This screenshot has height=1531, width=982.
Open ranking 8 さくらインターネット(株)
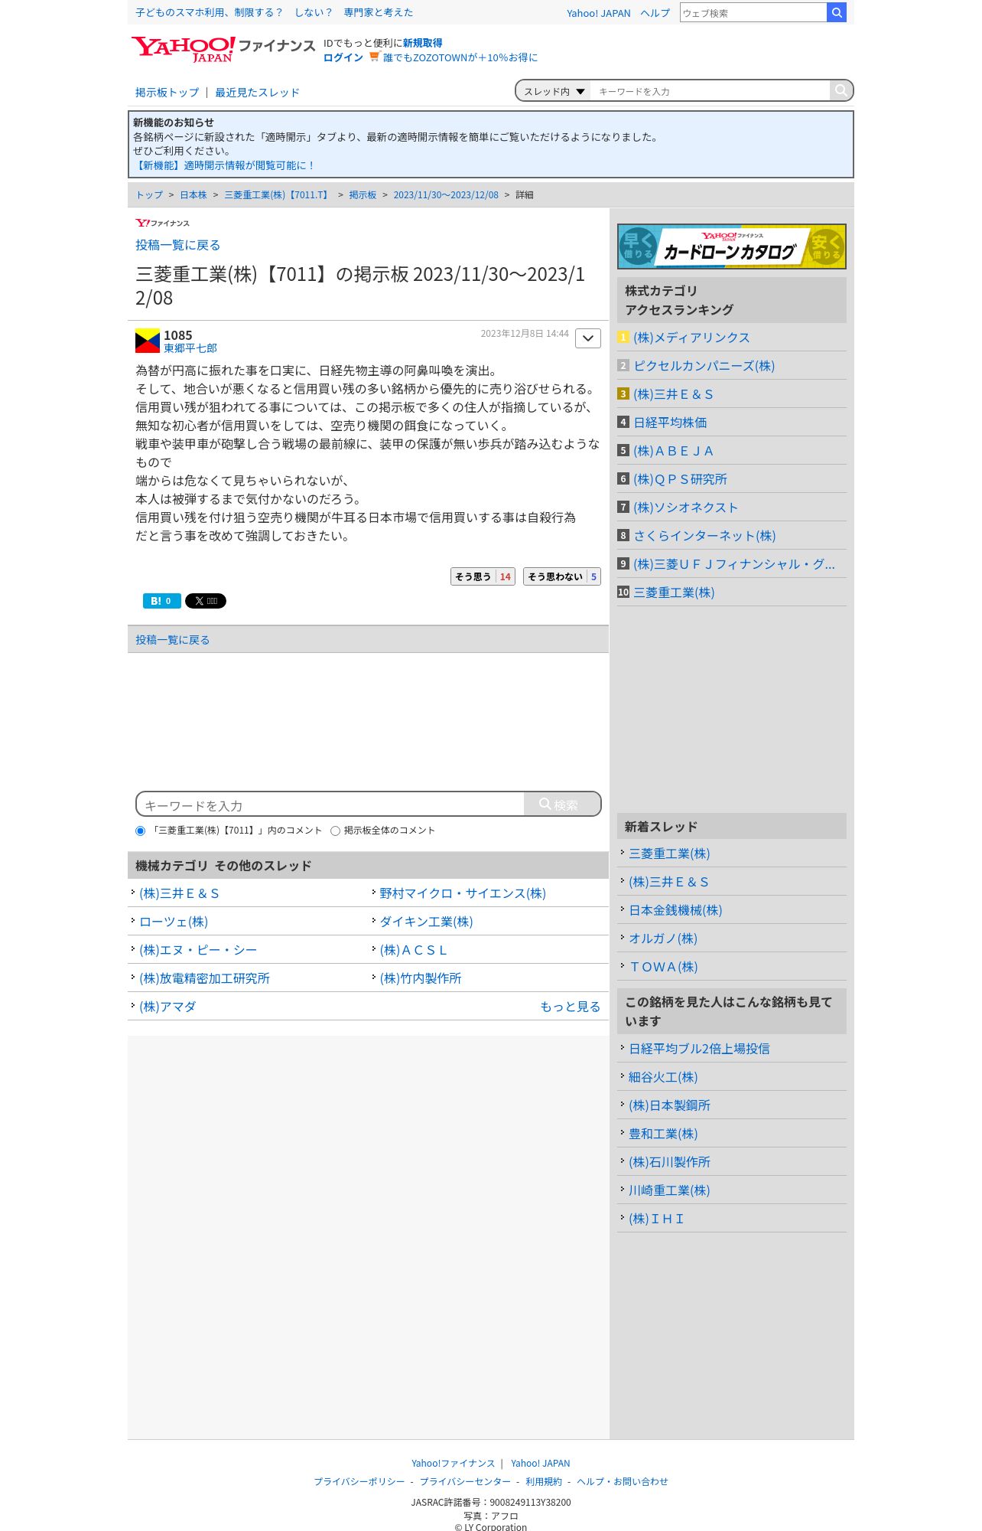coord(704,536)
